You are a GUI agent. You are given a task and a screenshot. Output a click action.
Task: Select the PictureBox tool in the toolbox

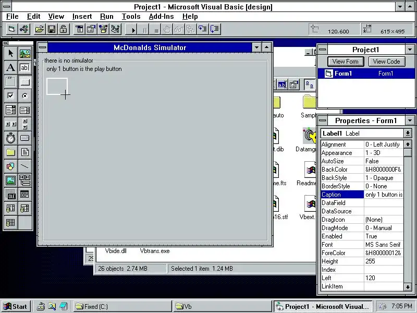tap(24, 54)
